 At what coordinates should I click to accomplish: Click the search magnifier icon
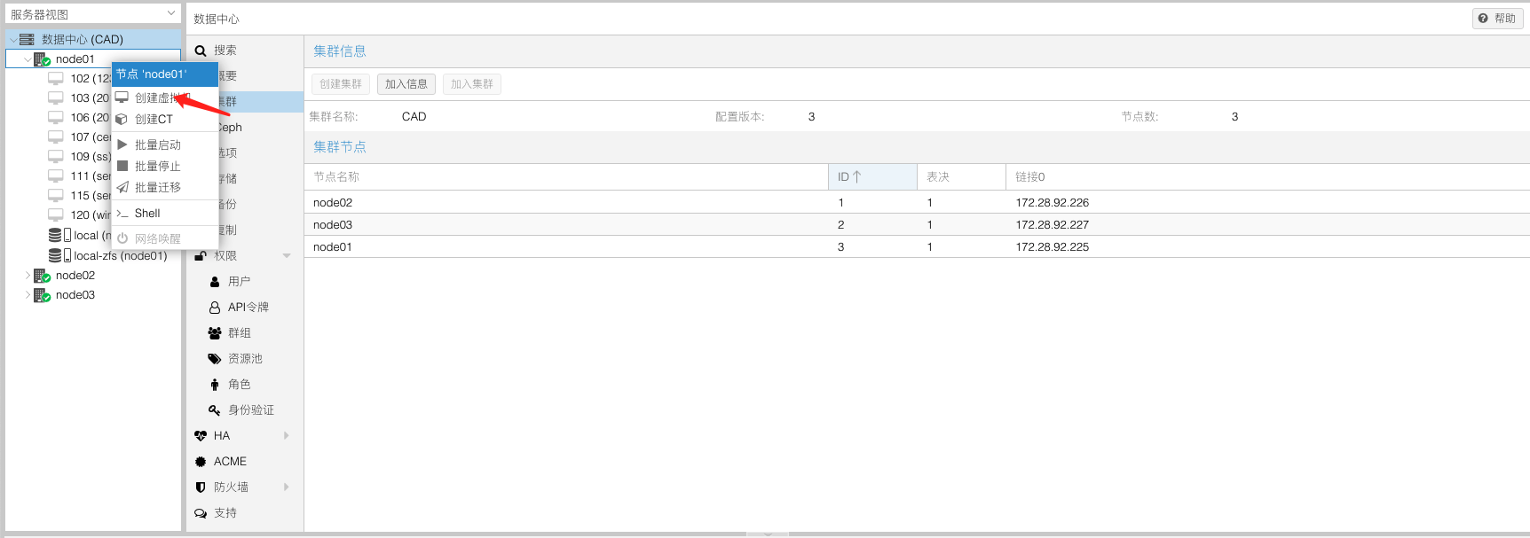click(x=201, y=51)
